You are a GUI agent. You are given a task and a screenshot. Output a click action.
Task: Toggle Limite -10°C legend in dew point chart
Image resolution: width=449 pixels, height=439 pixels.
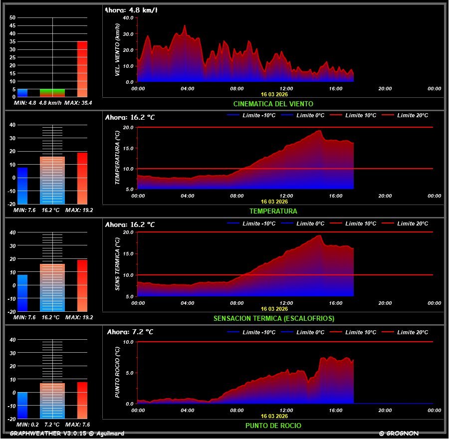click(x=253, y=332)
